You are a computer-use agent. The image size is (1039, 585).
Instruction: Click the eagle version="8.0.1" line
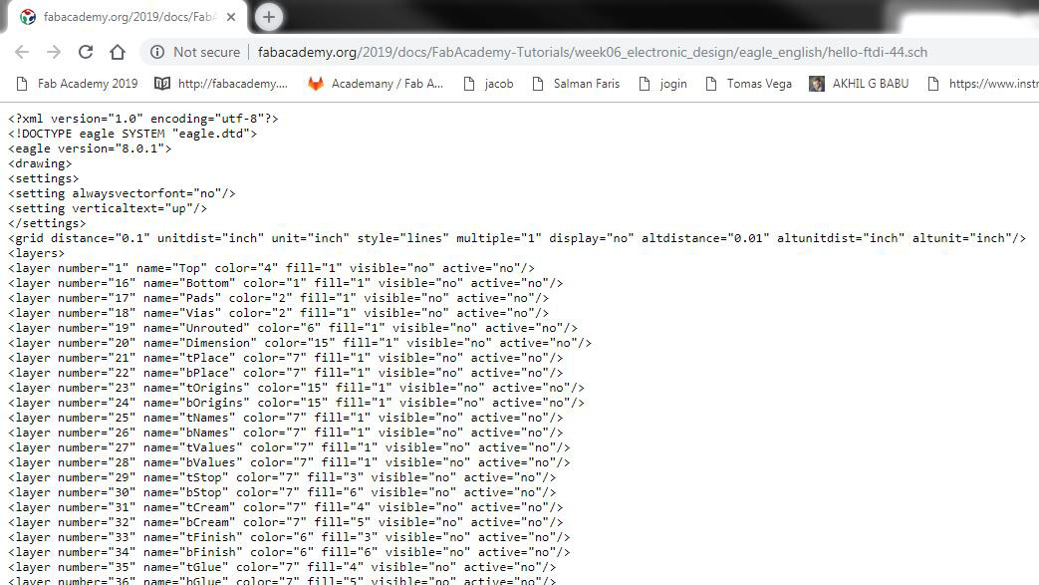pos(90,148)
